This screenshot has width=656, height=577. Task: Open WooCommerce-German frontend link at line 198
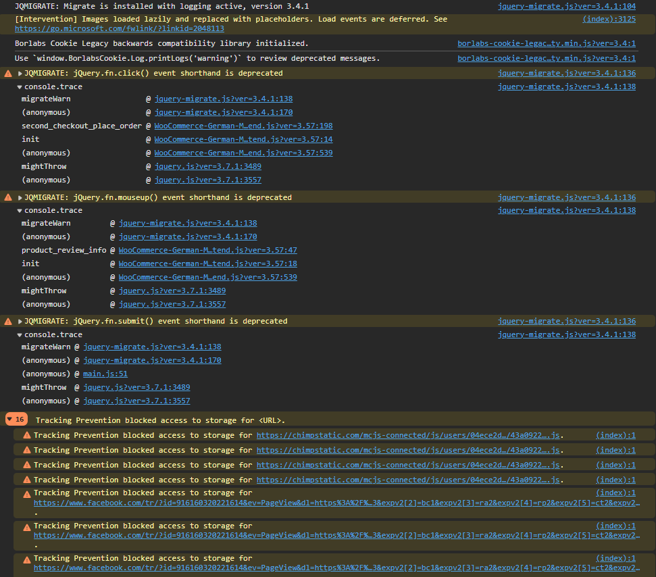coord(243,126)
